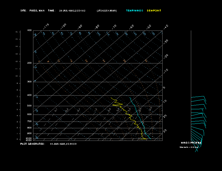This screenshot has width=222, height=171.
Task: Click the cyan TEMP/WINDS legend label
Action: [x=135, y=11]
